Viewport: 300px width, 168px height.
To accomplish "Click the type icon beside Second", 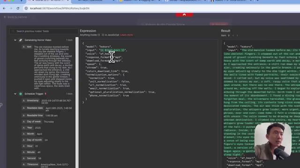I will 24,158.
